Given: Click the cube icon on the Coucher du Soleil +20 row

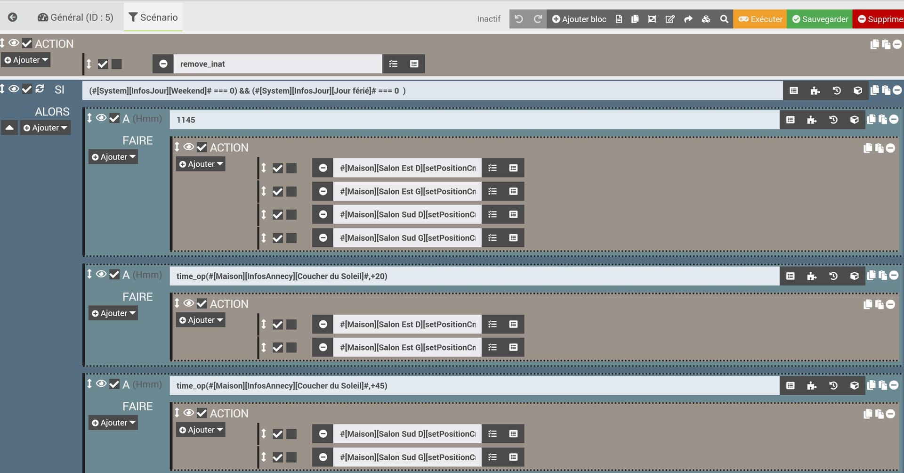Looking at the screenshot, I should pos(855,276).
